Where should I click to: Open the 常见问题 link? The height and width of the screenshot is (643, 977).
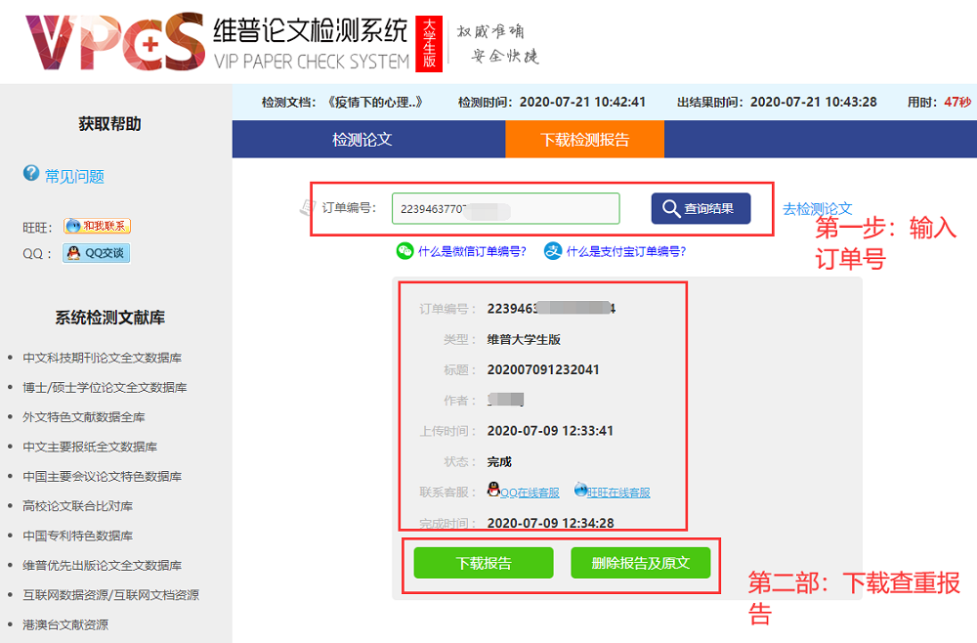point(74,176)
